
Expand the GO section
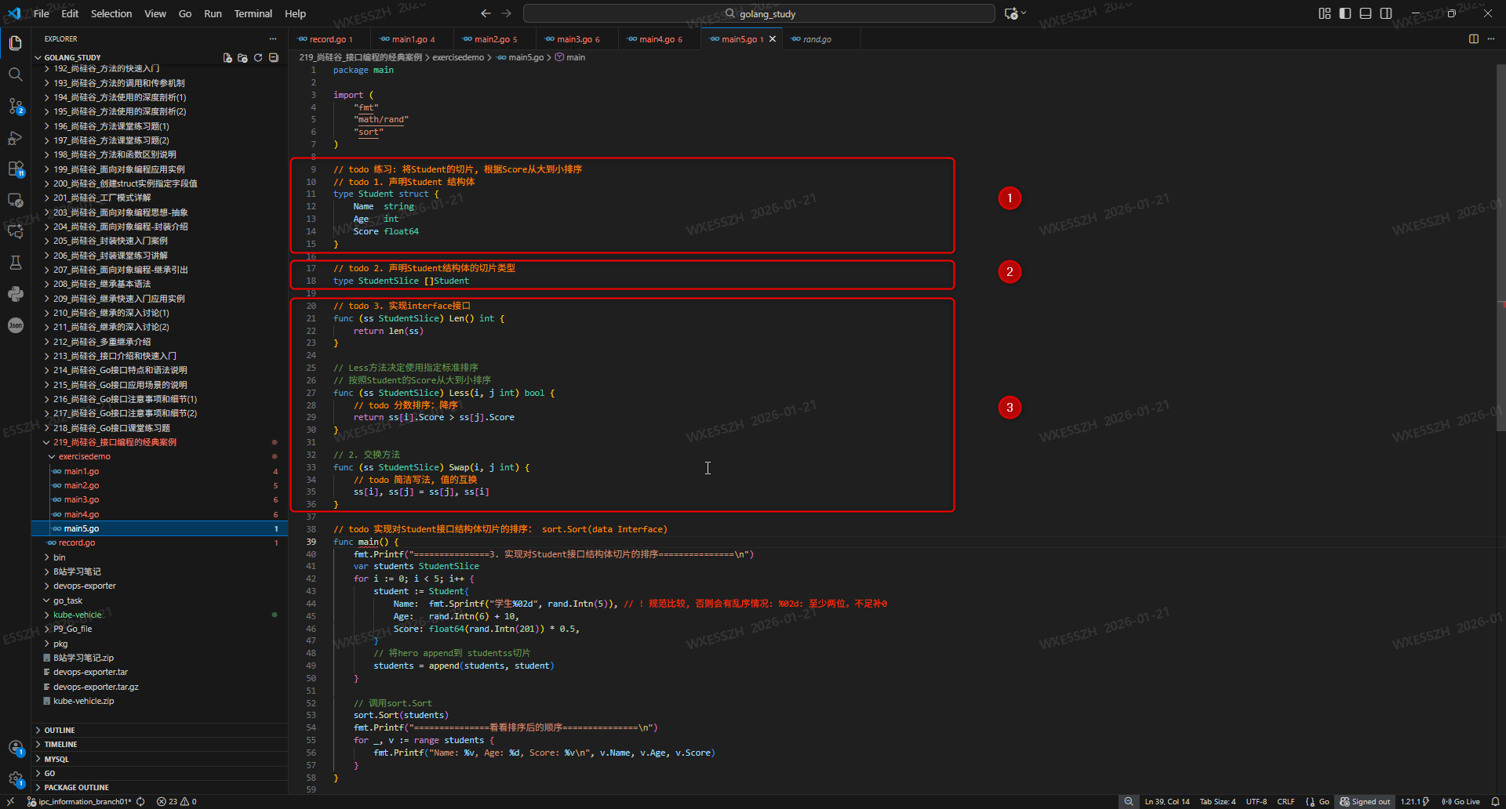159,773
